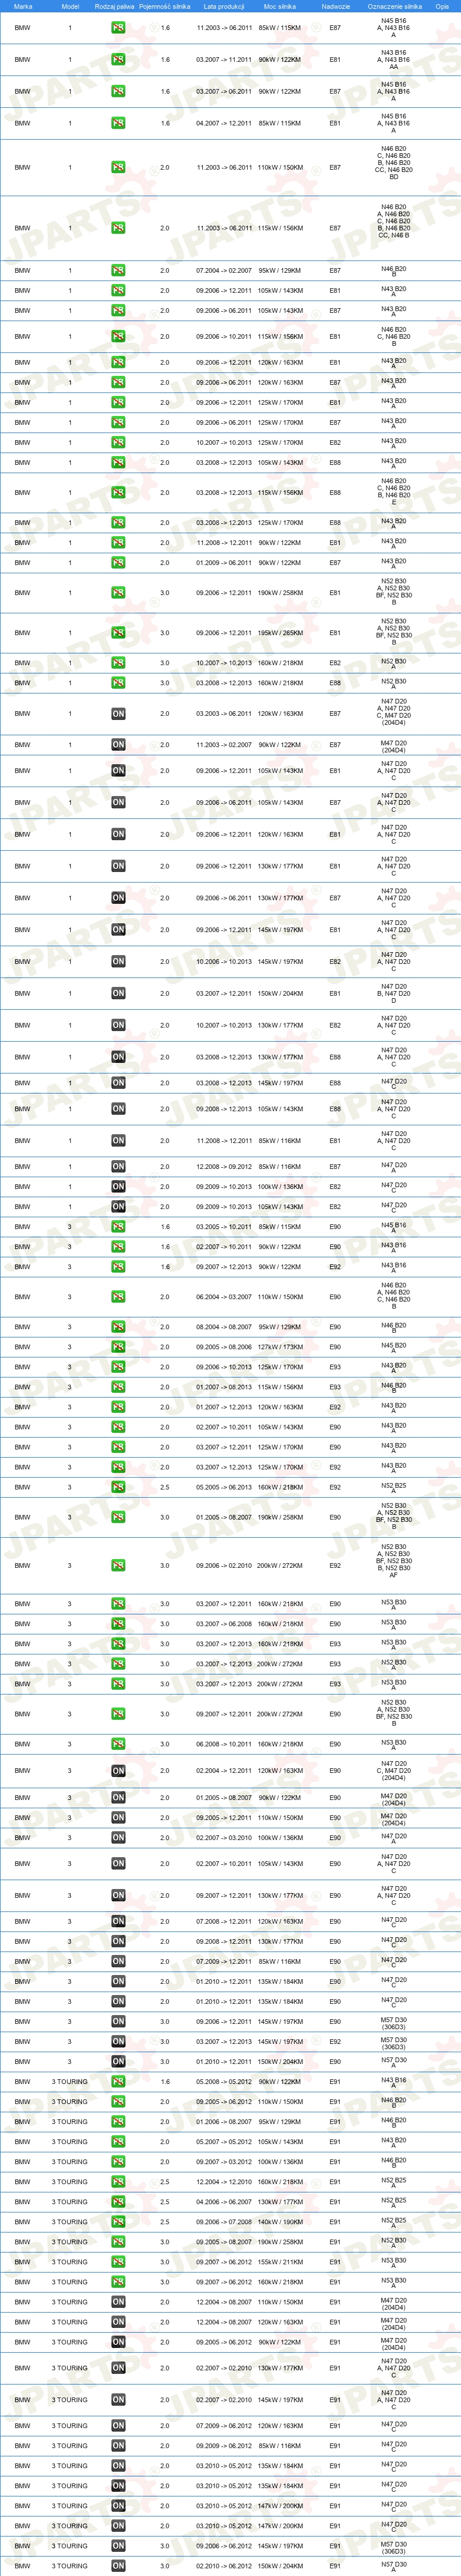
Task: Select date cell 05.2008 -> 05.2012 in 3 Touring row
Action: 224,2081
